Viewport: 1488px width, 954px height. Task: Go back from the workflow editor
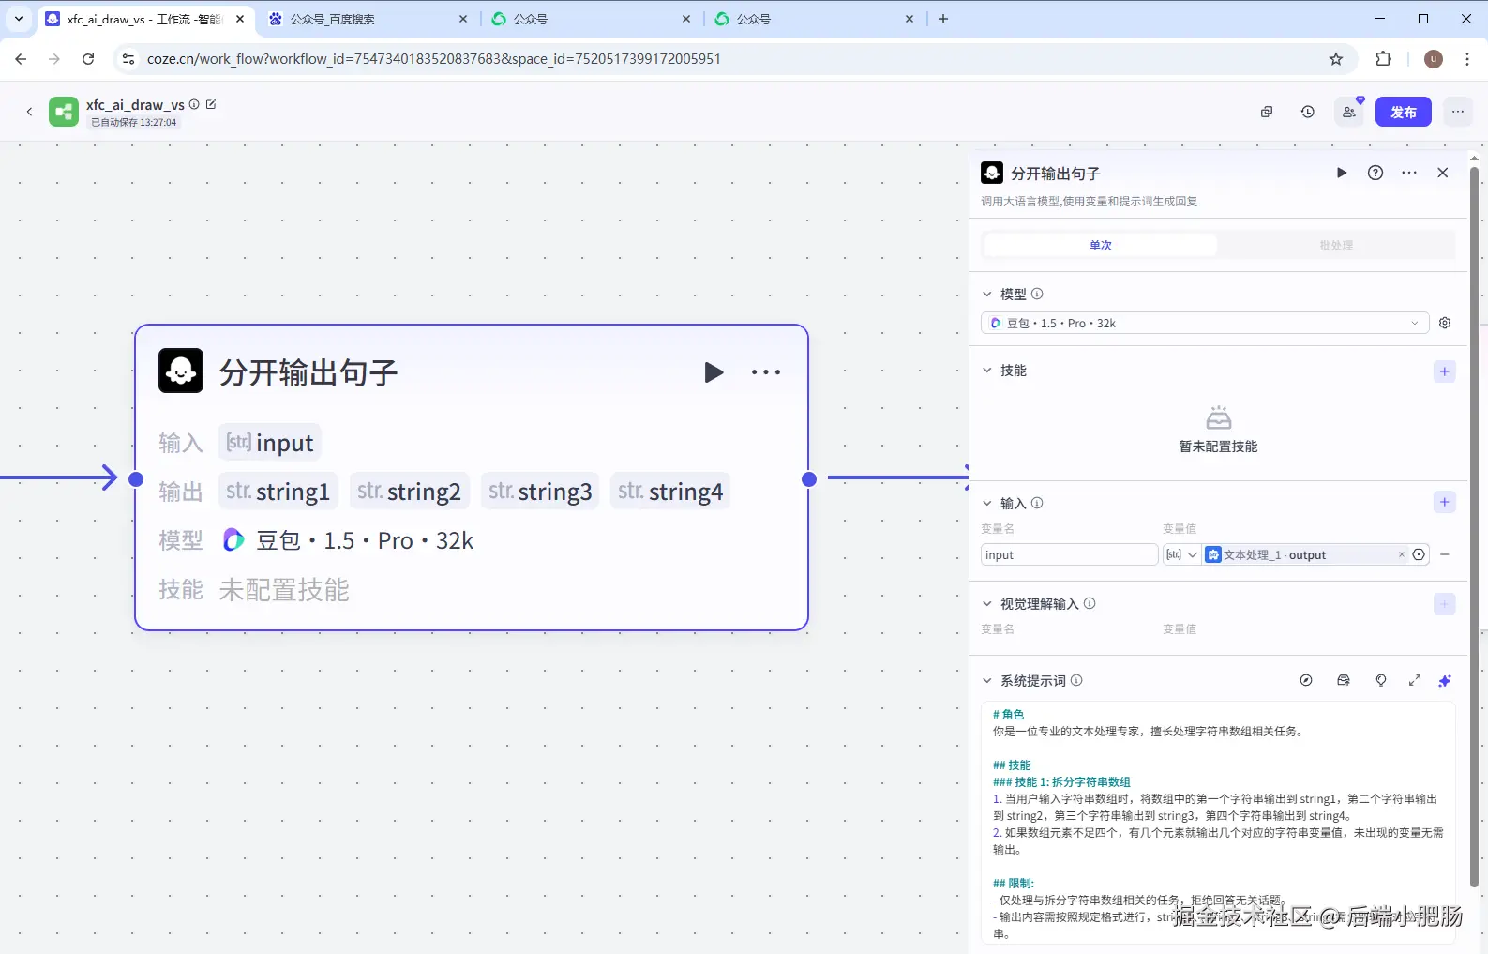(29, 112)
